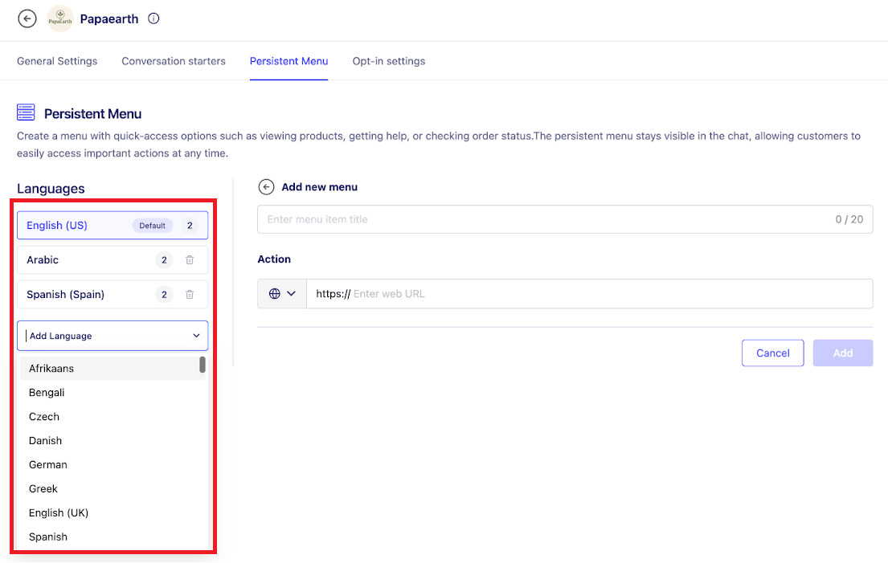Focus the menu item title field
Viewport: 888px width, 563px height.
tap(565, 219)
